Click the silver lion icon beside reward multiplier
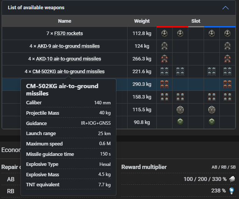This screenshot has height=199, width=239. coord(232,179)
